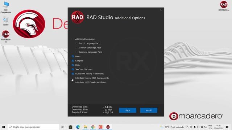Viewport: 232px width, 130px height.
Task: Select the RAD Studio installer taskbar icon
Action: coord(108,127)
